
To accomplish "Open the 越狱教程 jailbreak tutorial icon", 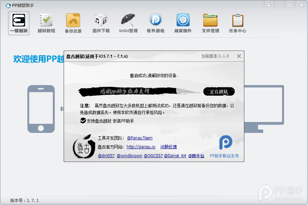I will click(46, 23).
